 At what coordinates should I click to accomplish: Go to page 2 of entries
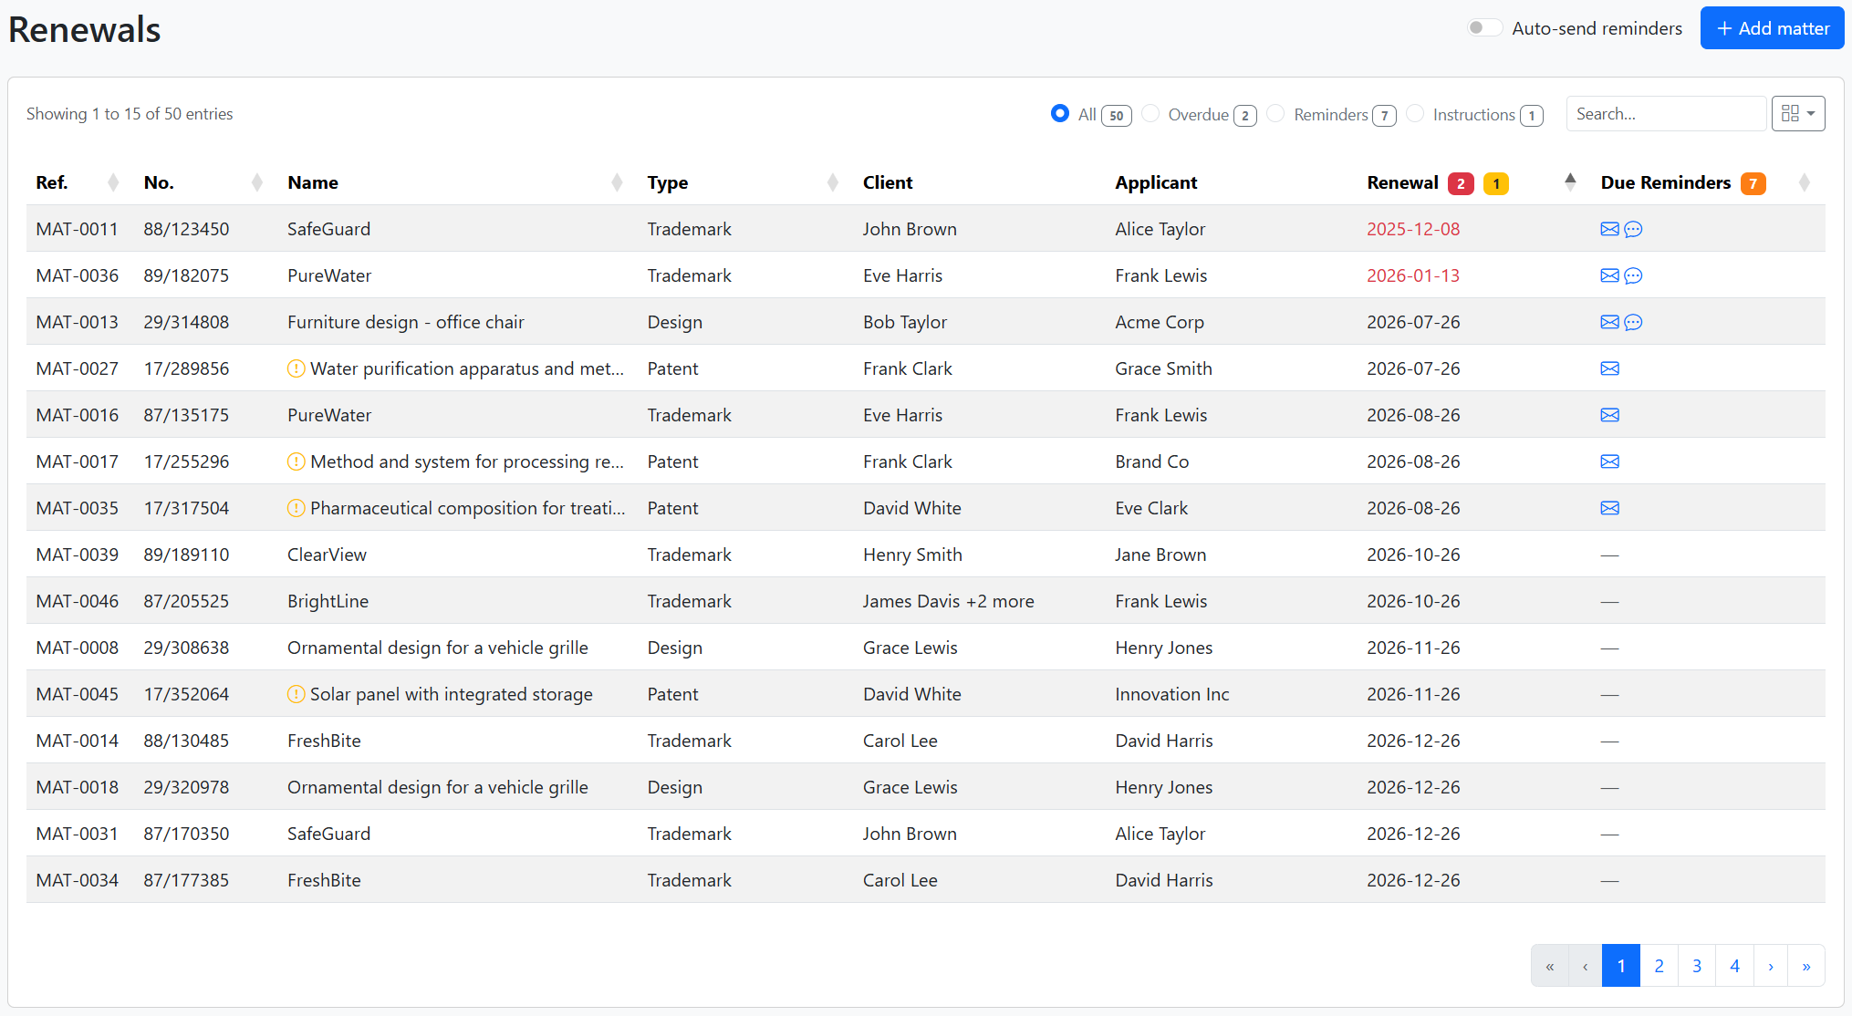click(x=1659, y=966)
